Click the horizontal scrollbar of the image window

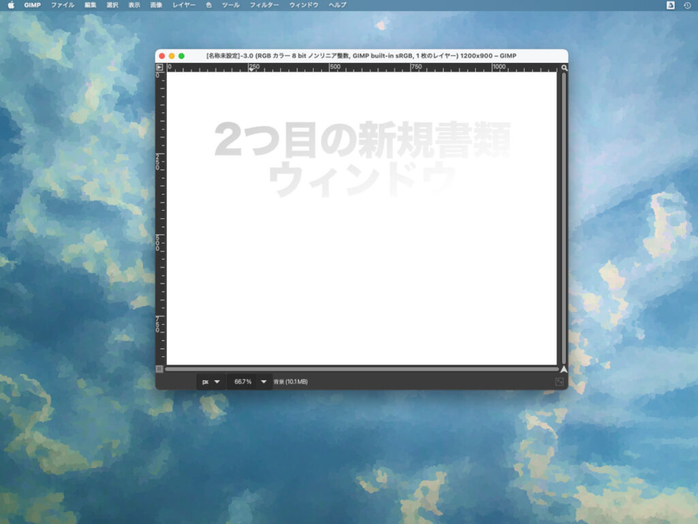[361, 369]
